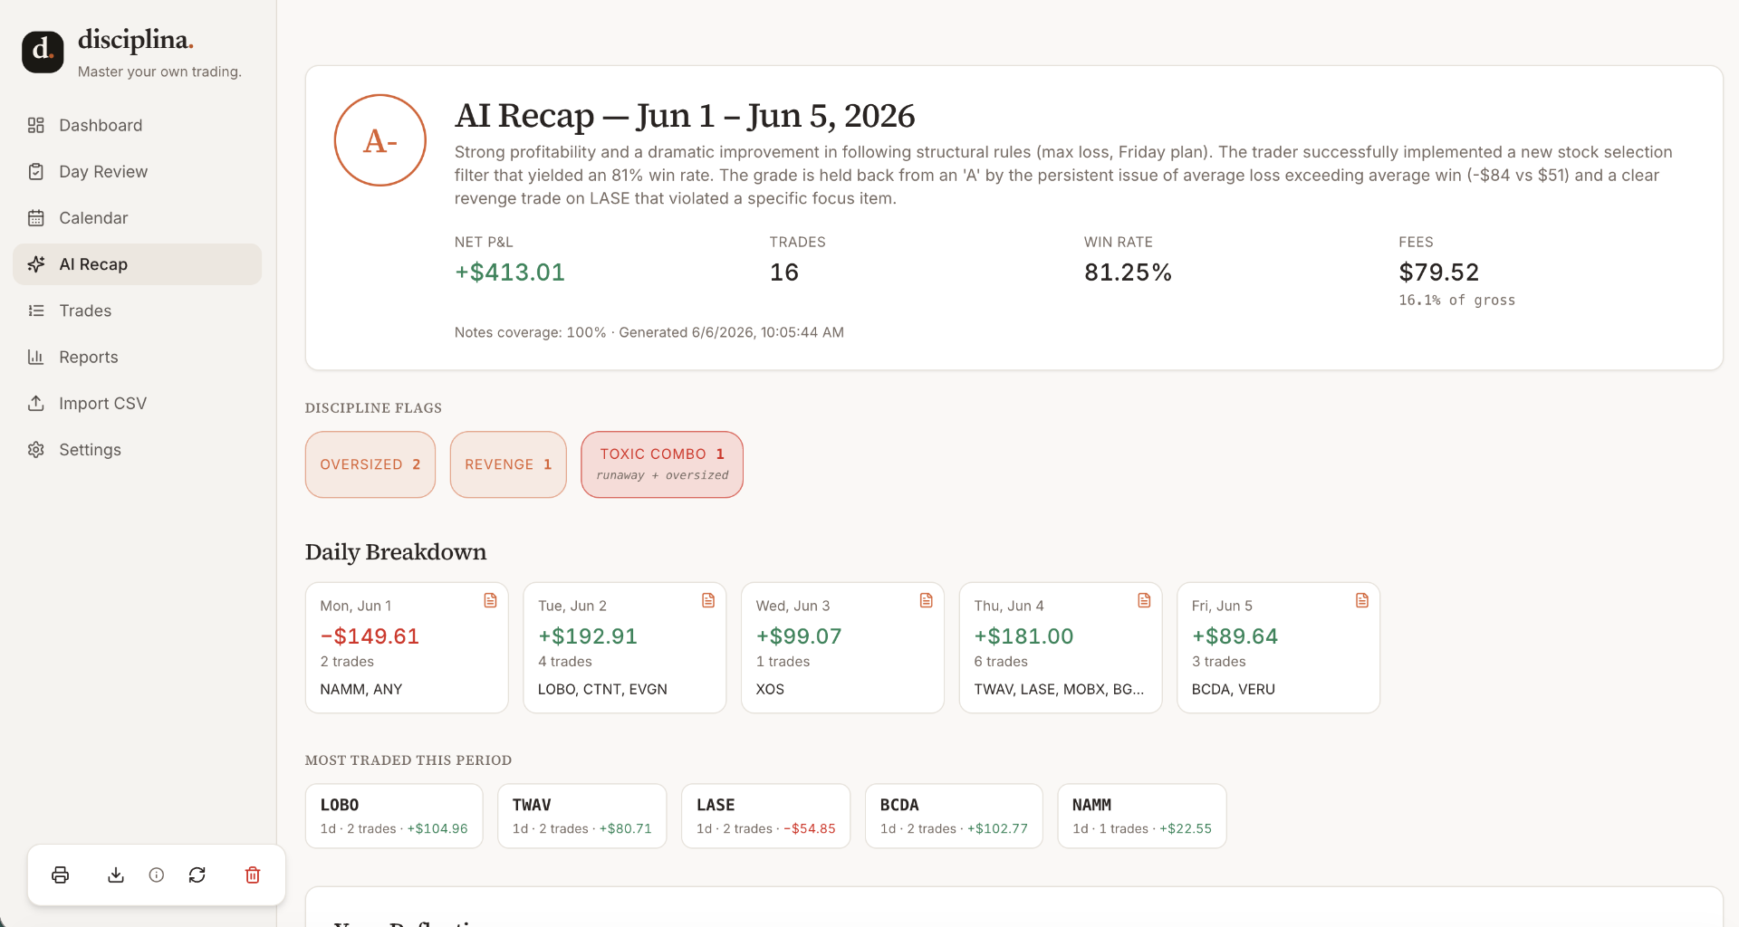Screen dimensions: 1739x927
Task: Click the trades count 16
Action: [x=784, y=272]
